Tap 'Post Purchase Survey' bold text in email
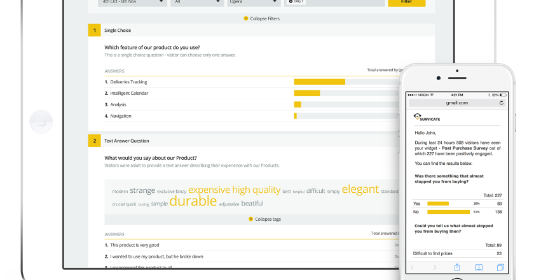This screenshot has height=280, width=534. [x=465, y=148]
